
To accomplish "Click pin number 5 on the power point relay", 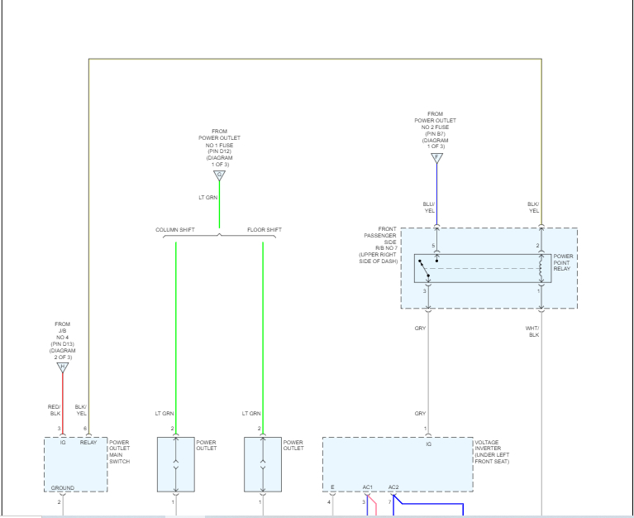I will [x=433, y=246].
